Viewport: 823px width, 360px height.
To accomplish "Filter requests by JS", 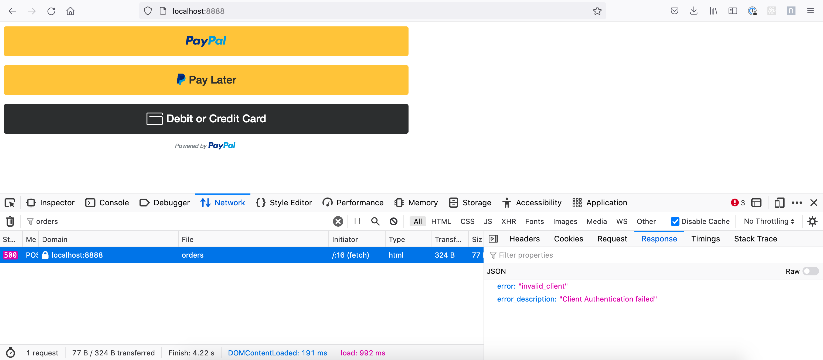I will tap(488, 221).
